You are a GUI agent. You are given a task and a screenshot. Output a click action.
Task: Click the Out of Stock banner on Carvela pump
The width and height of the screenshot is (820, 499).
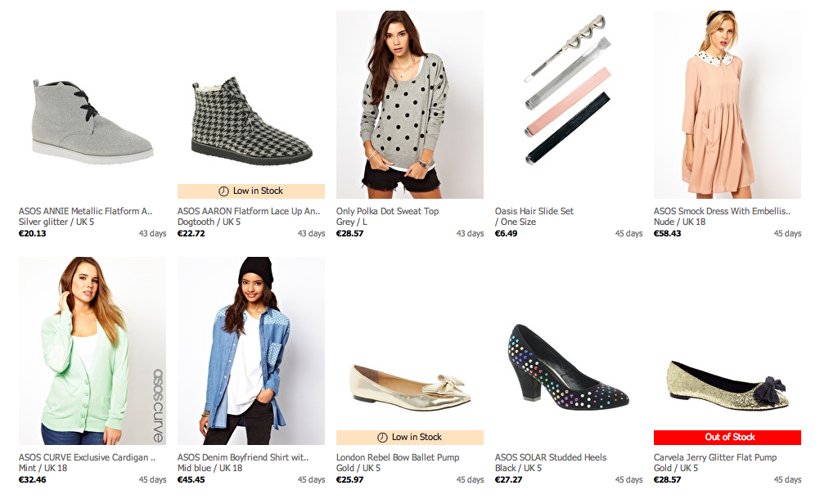pyautogui.click(x=727, y=437)
